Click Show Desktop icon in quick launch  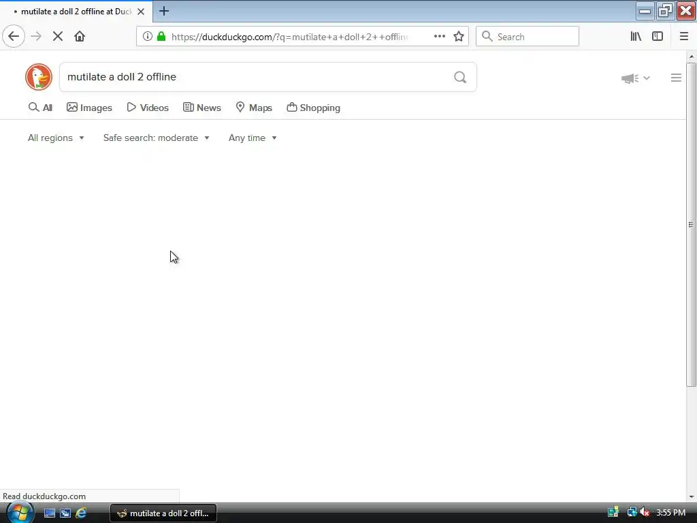click(x=49, y=513)
